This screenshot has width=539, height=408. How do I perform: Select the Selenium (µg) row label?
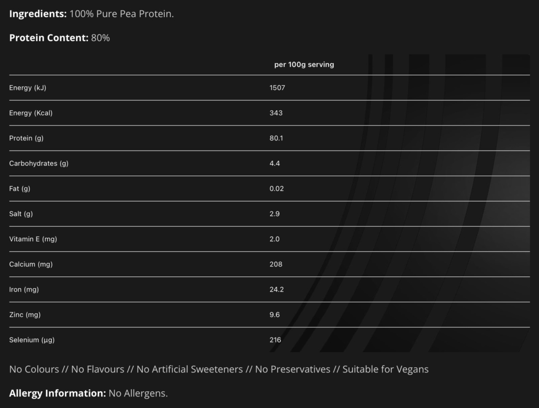pyautogui.click(x=32, y=340)
